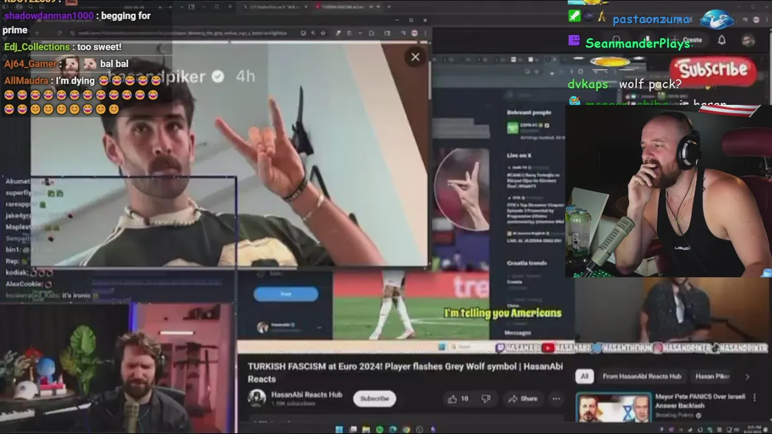Select 'From HasanAbi Reacts Hub' filter chip
Screen dimensions: 772x434
[642, 376]
